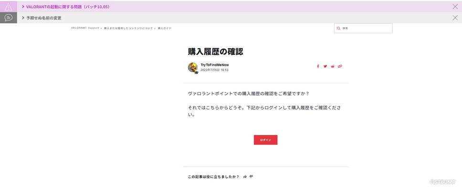Focus the 検索 search field
Viewport: 462px width, 187px height.
click(363, 28)
